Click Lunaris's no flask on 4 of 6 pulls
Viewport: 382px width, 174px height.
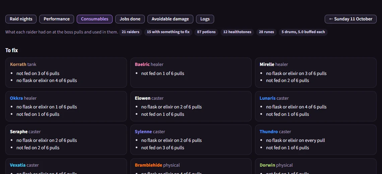coord(296,107)
